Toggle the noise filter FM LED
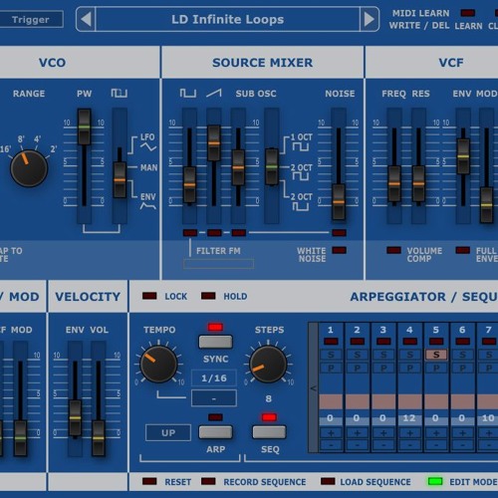 [x=339, y=233]
